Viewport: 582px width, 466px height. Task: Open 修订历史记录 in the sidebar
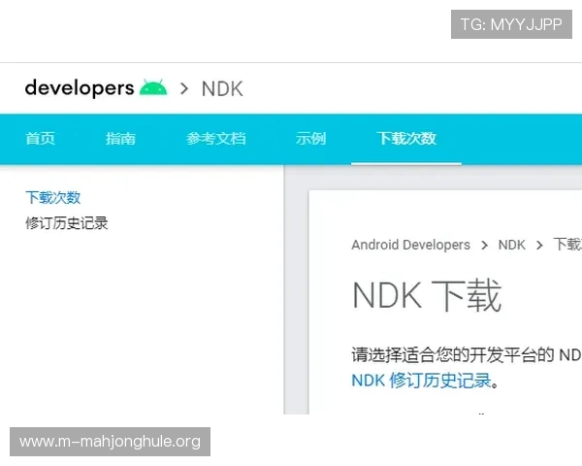[66, 223]
